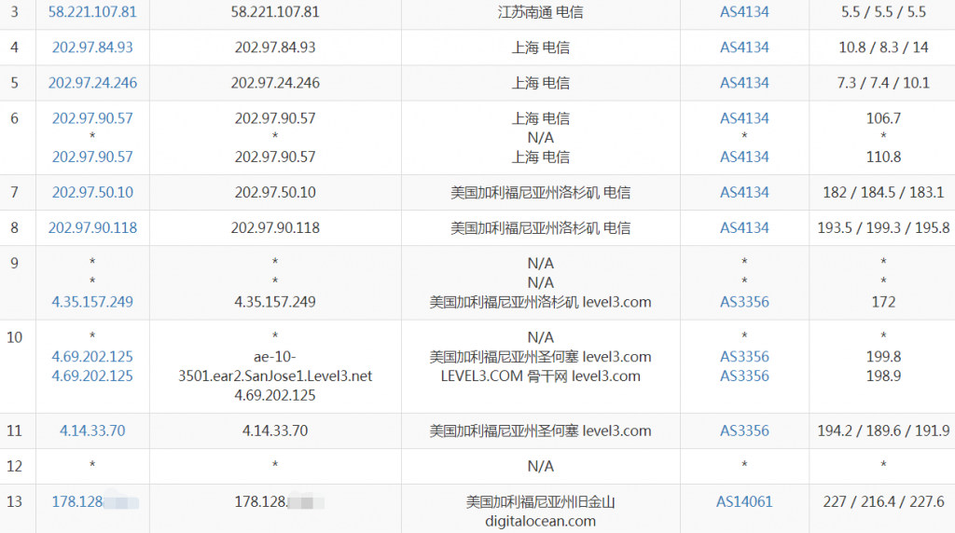Open the partially blurred blue 178.128 link

tap(95, 502)
